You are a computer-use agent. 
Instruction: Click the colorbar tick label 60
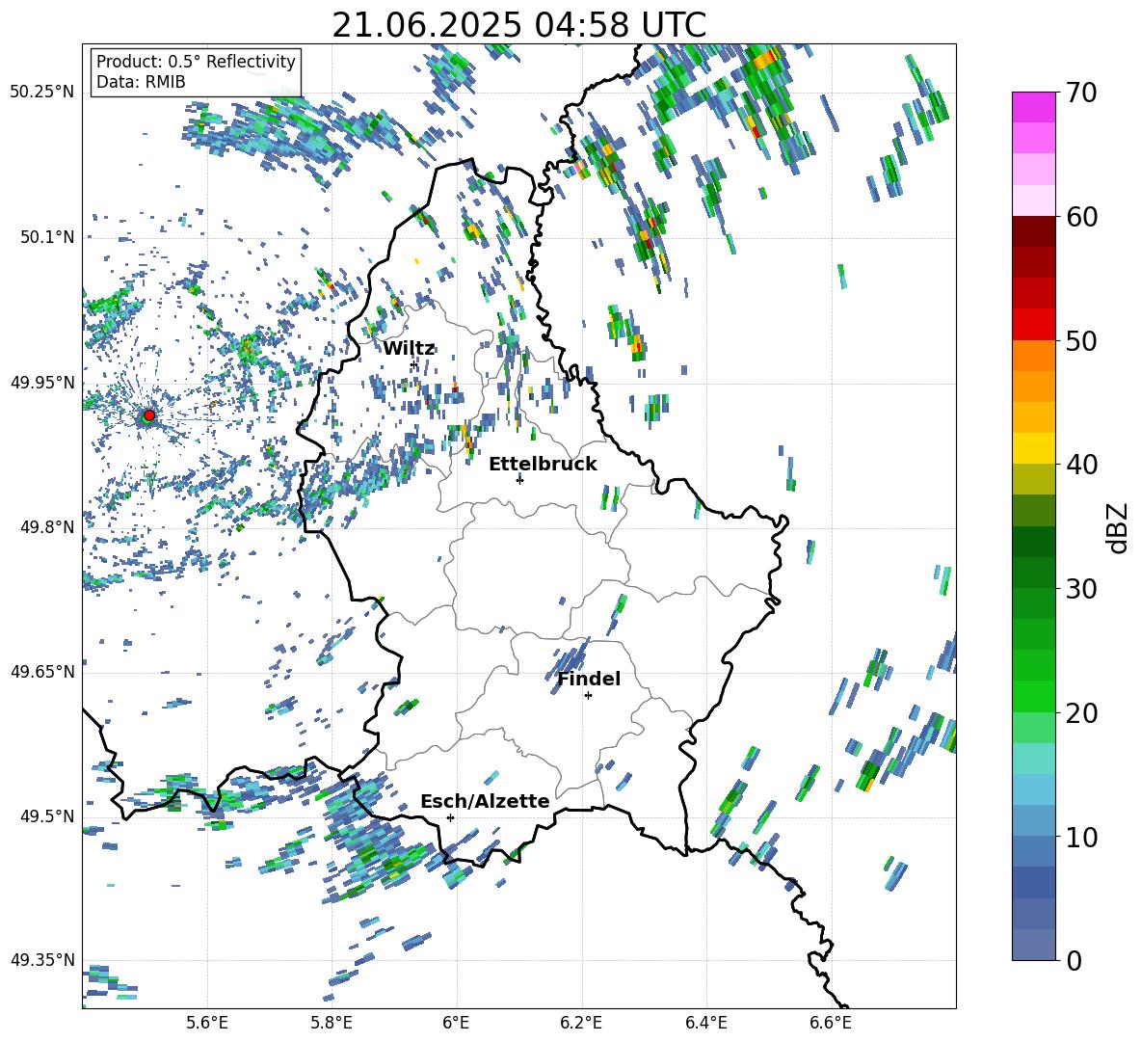(x=1081, y=217)
